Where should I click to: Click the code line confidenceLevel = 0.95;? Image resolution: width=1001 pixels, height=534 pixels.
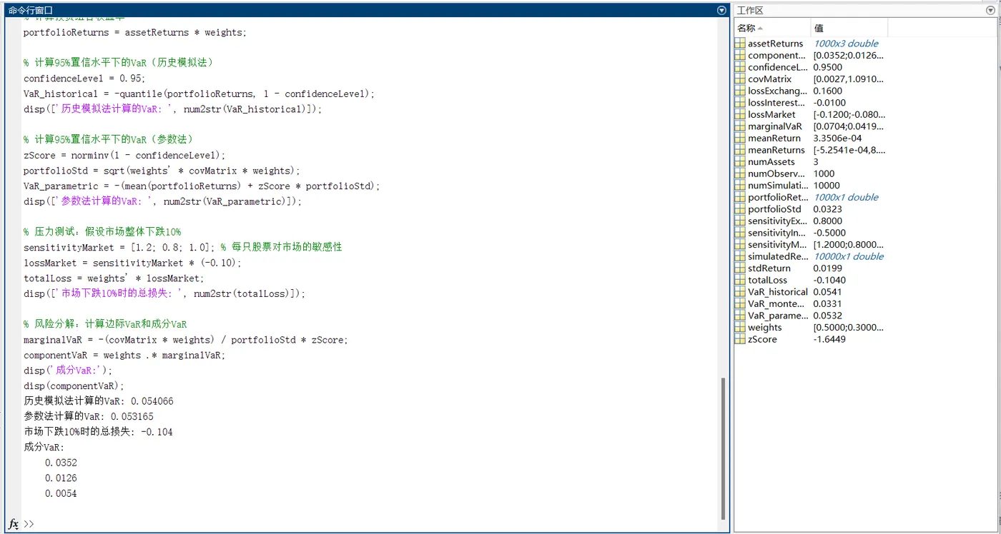pyautogui.click(x=84, y=79)
